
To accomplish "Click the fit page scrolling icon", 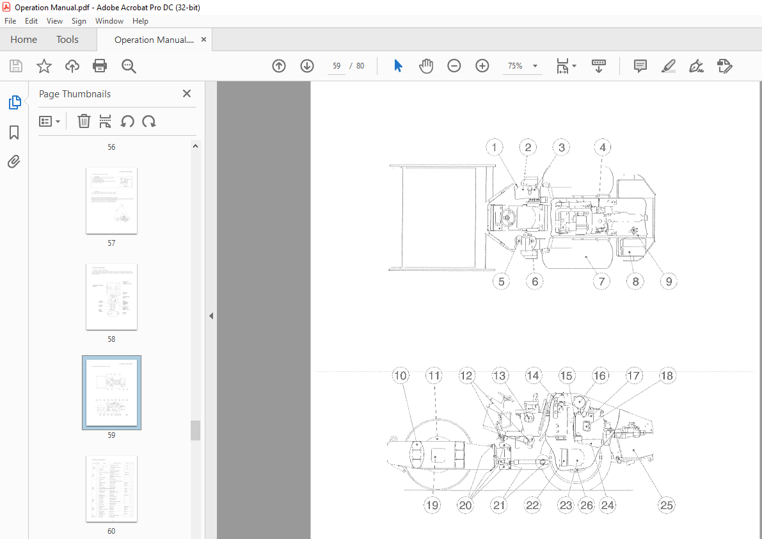I will click(562, 66).
